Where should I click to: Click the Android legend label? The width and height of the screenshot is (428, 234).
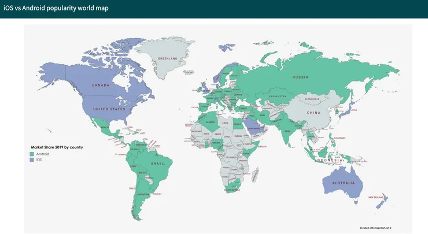pos(43,154)
